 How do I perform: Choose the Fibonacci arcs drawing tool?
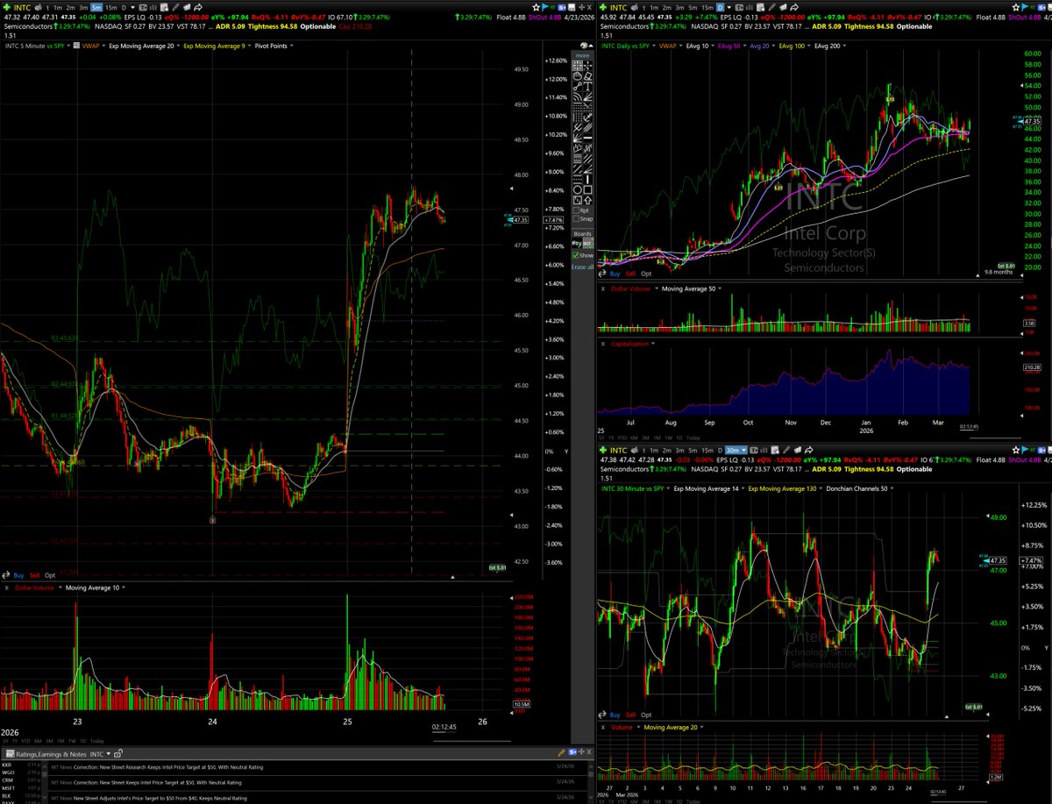[577, 97]
